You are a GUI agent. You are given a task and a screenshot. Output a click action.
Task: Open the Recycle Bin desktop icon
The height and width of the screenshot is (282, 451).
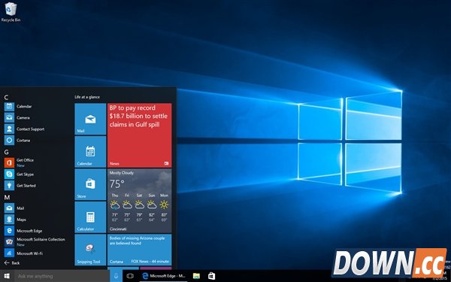pos(11,12)
